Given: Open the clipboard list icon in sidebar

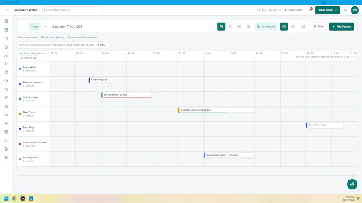Looking at the screenshot, I should (6, 38).
